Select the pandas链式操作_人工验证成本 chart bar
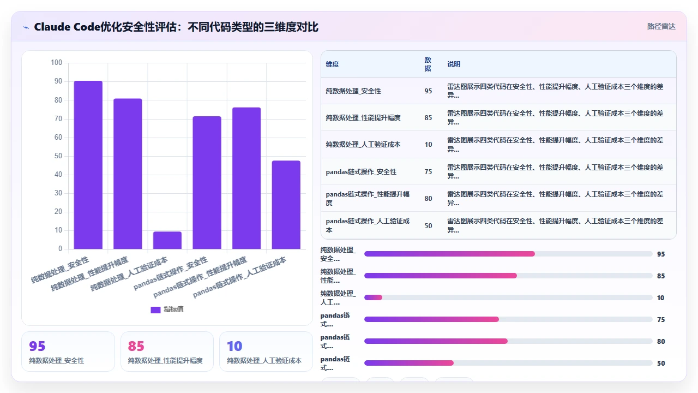This screenshot has width=698, height=393. tap(286, 205)
